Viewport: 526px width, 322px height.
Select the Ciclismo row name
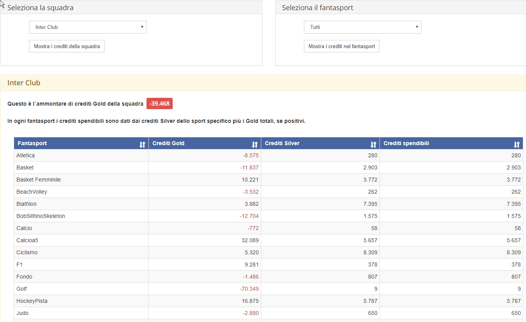(x=27, y=252)
